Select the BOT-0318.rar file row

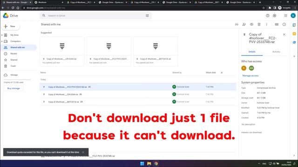pyautogui.click(x=138, y=102)
